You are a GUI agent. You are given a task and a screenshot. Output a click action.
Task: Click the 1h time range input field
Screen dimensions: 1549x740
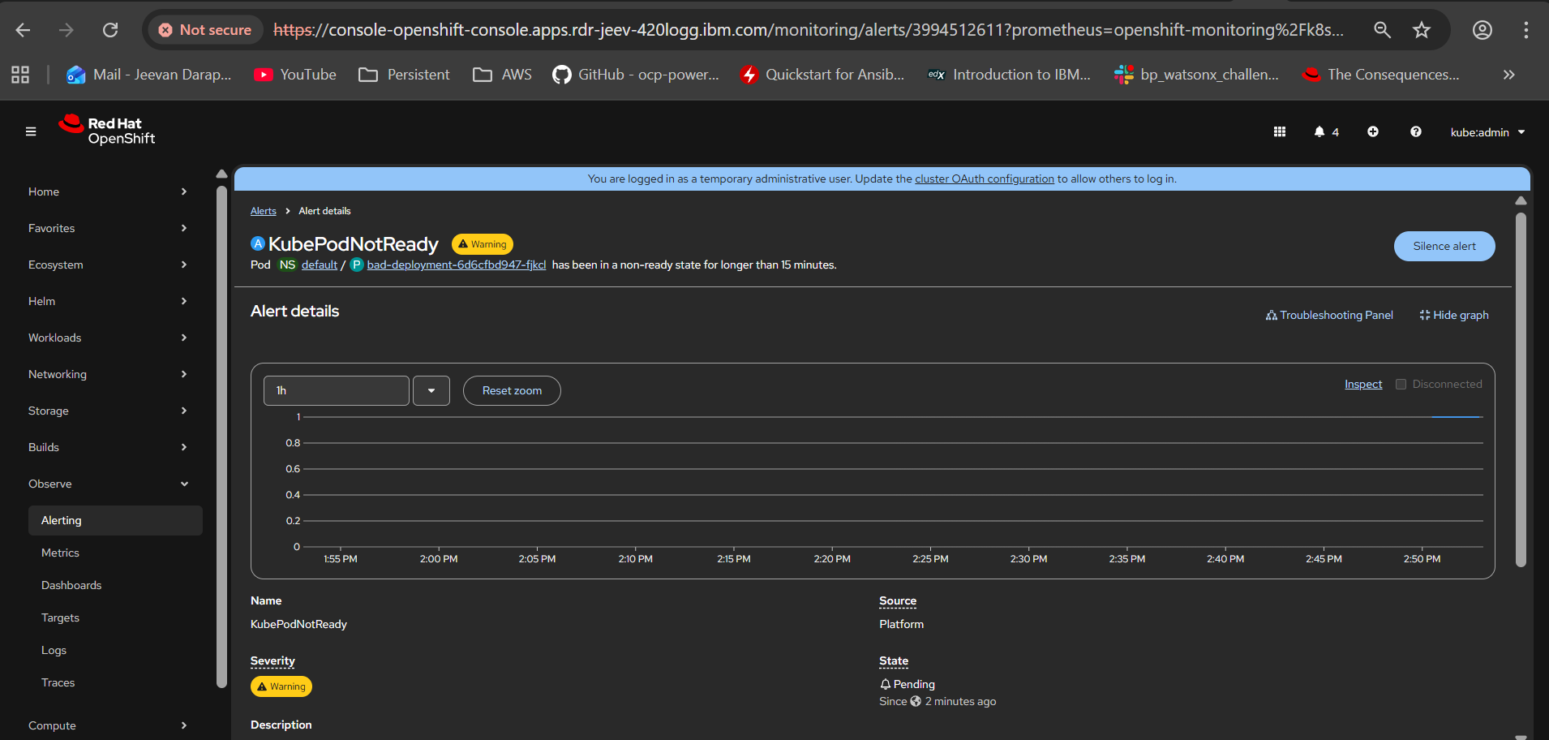tap(336, 390)
